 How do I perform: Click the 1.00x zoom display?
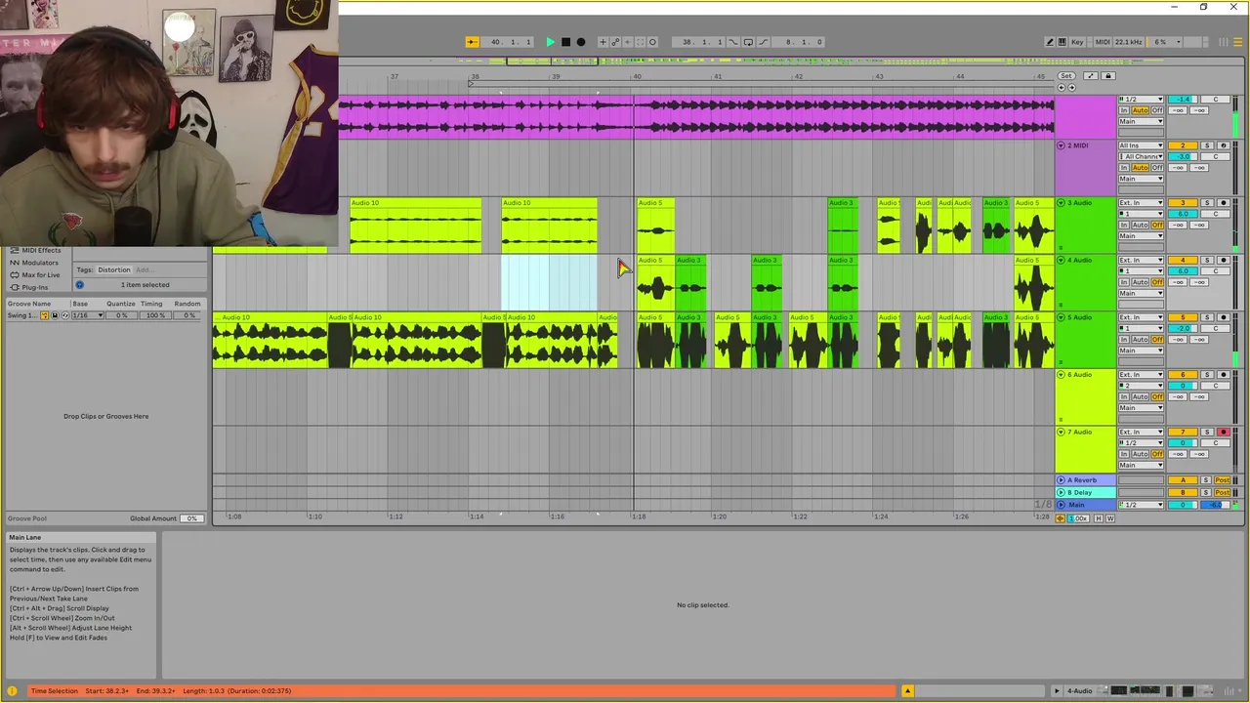point(1078,518)
